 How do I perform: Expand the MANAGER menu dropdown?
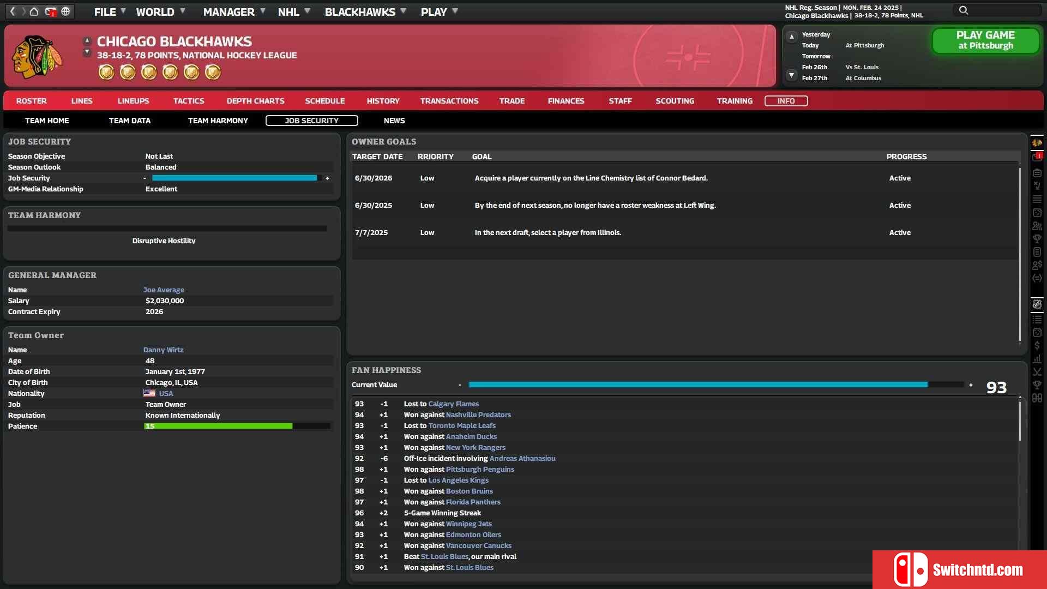click(x=234, y=11)
